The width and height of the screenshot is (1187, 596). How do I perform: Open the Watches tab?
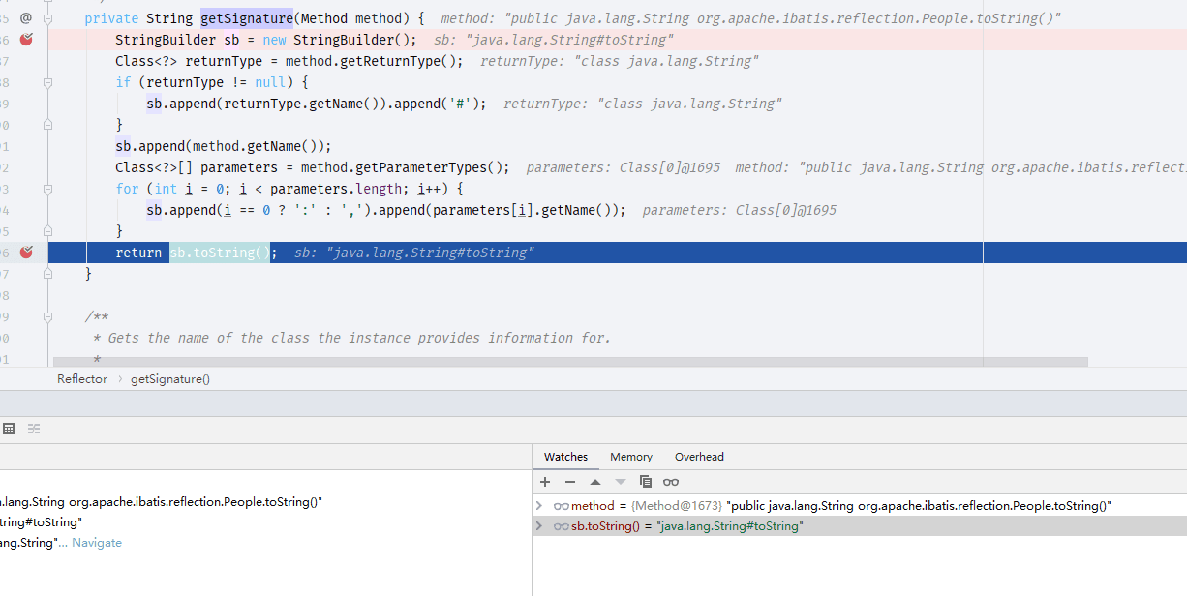(x=565, y=457)
